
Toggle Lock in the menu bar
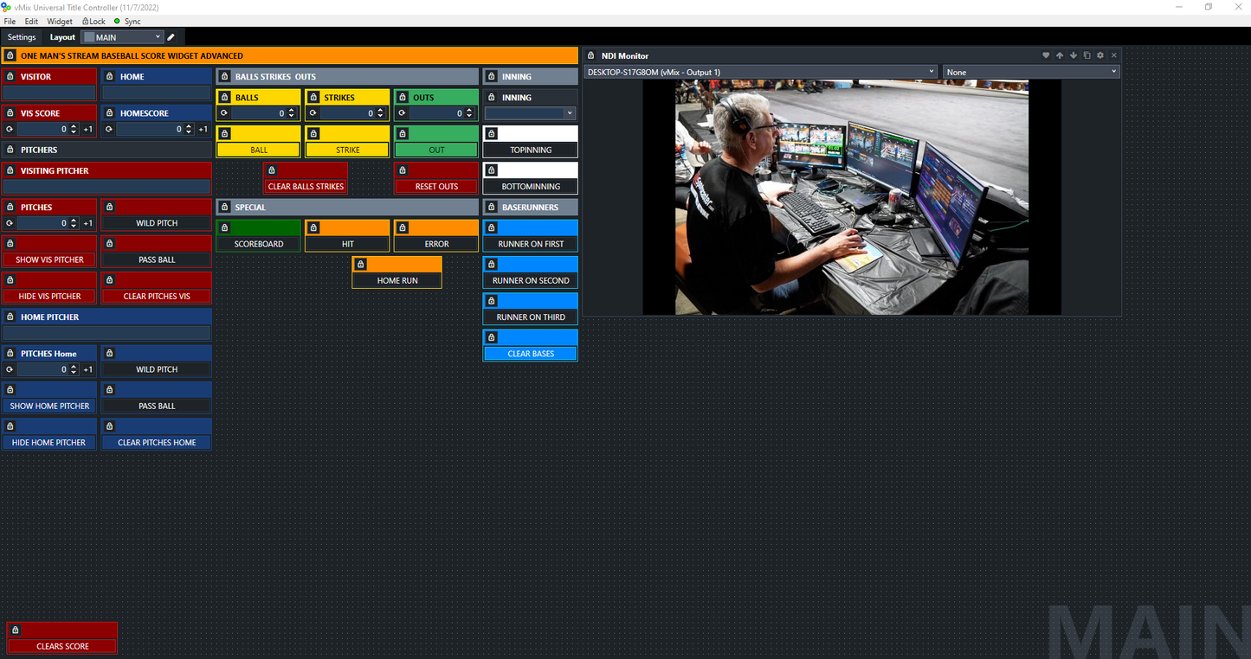(x=93, y=21)
